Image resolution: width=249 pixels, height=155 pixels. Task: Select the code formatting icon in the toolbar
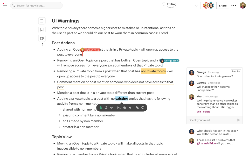click(112, 107)
